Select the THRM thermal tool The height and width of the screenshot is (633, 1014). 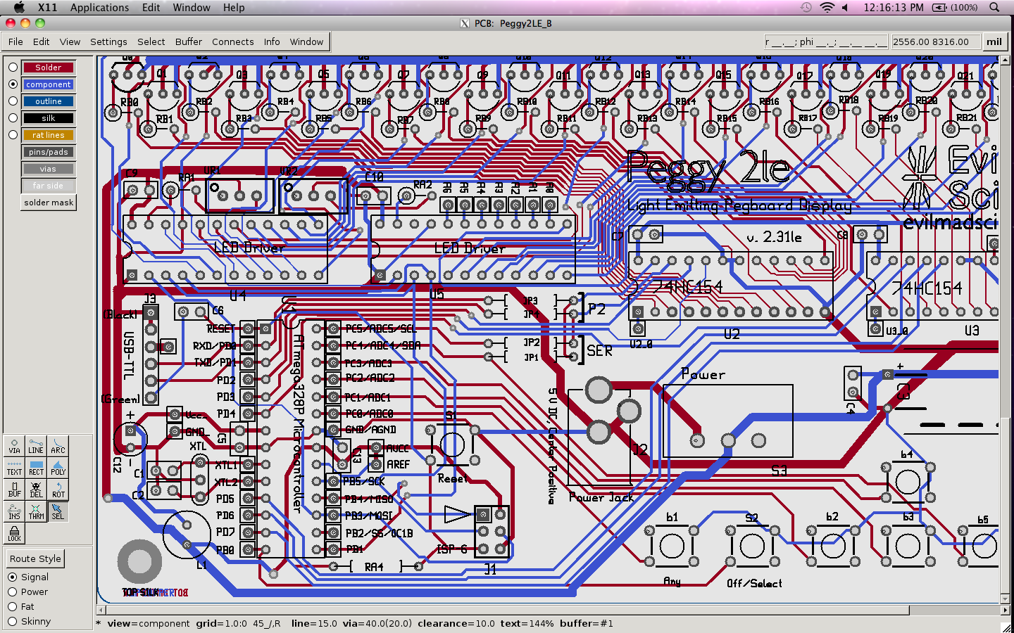tap(35, 511)
